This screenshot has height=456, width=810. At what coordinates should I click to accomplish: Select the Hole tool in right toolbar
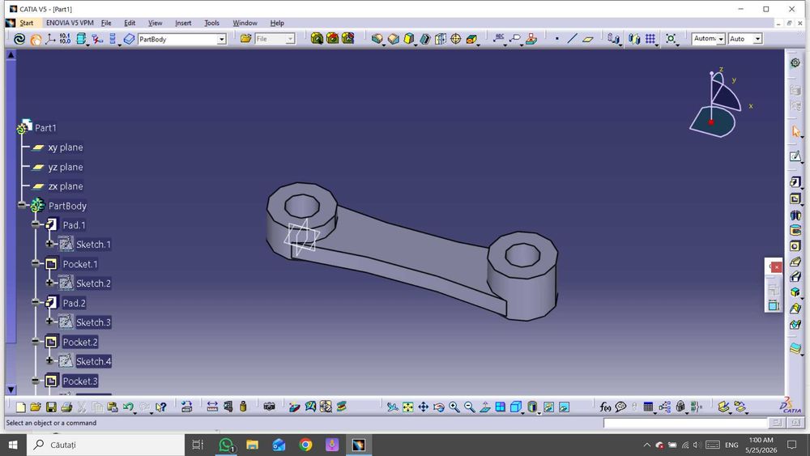click(x=795, y=245)
